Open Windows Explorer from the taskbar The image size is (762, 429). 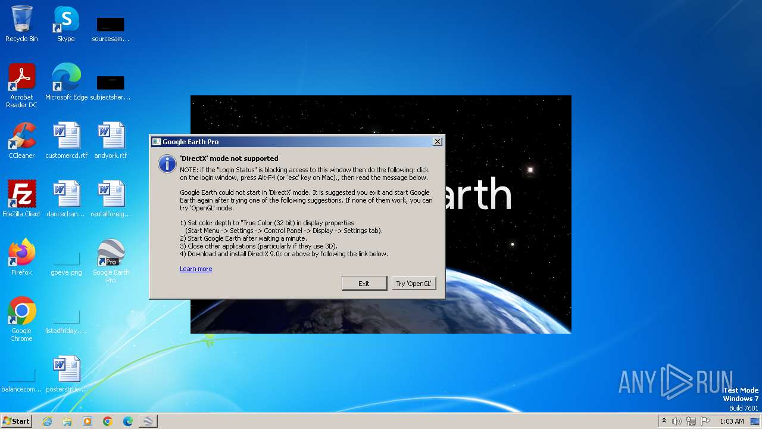[67, 421]
